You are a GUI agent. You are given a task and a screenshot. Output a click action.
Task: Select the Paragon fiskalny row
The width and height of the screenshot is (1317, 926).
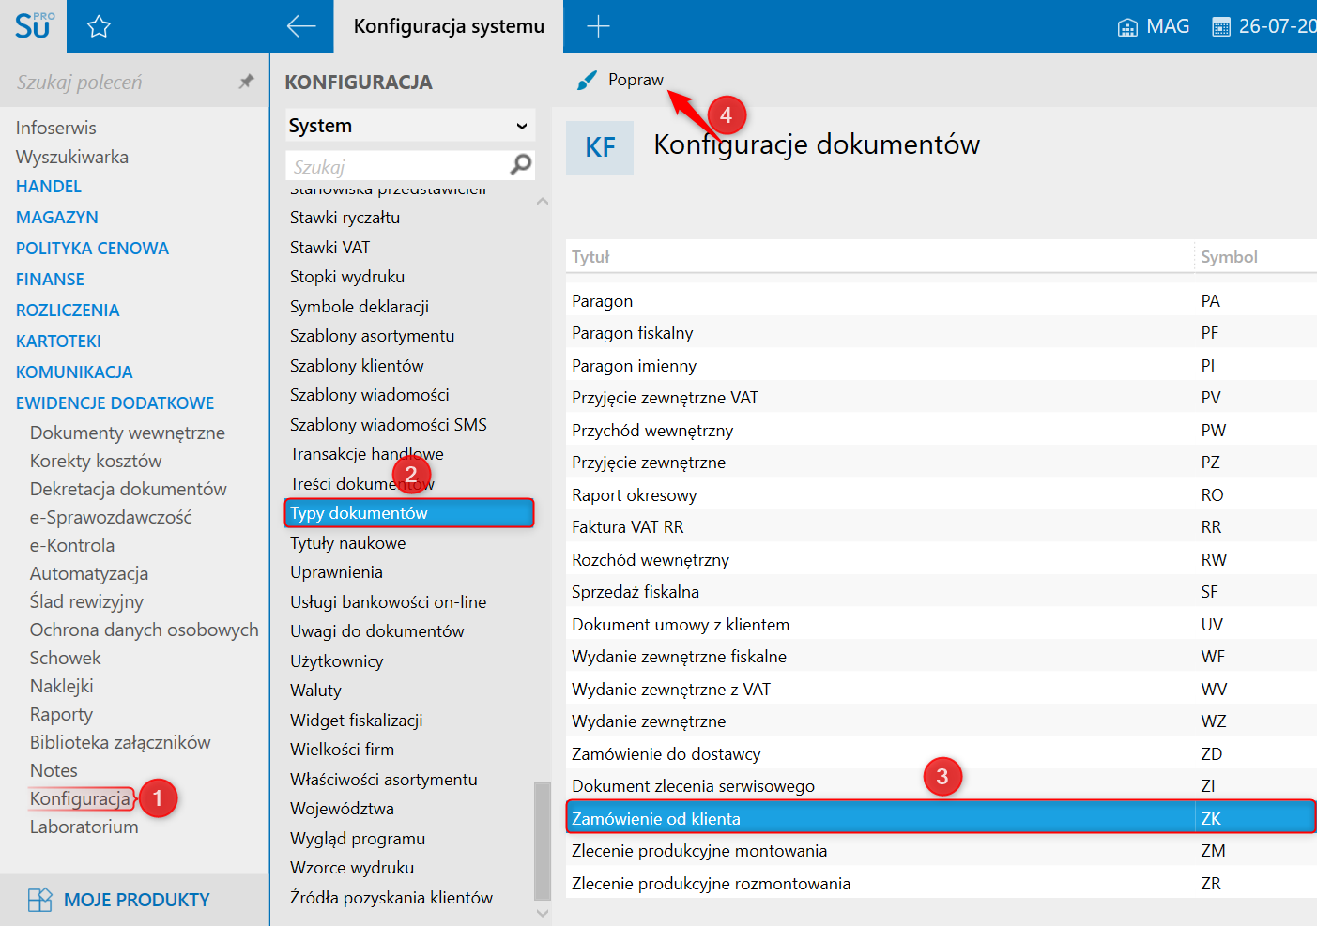point(941,333)
